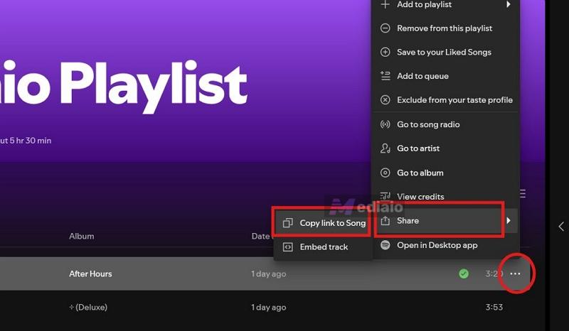Click the Playlist title heading

click(154, 87)
